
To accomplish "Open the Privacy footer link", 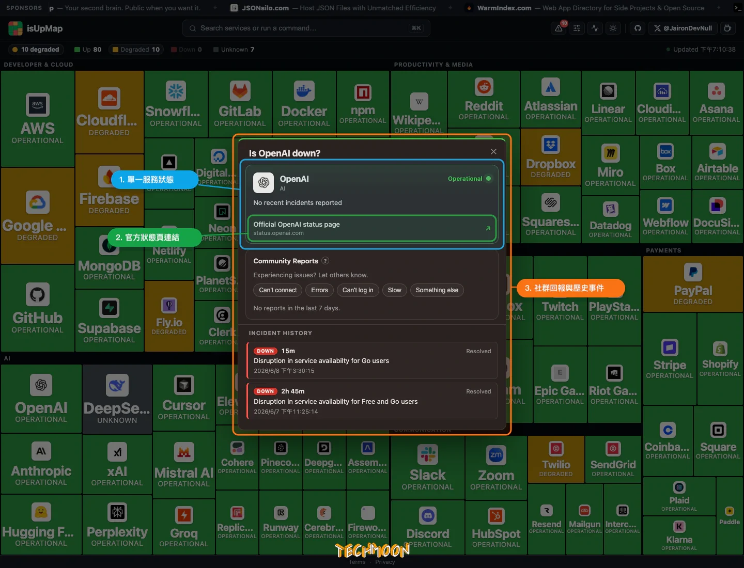I will [385, 562].
